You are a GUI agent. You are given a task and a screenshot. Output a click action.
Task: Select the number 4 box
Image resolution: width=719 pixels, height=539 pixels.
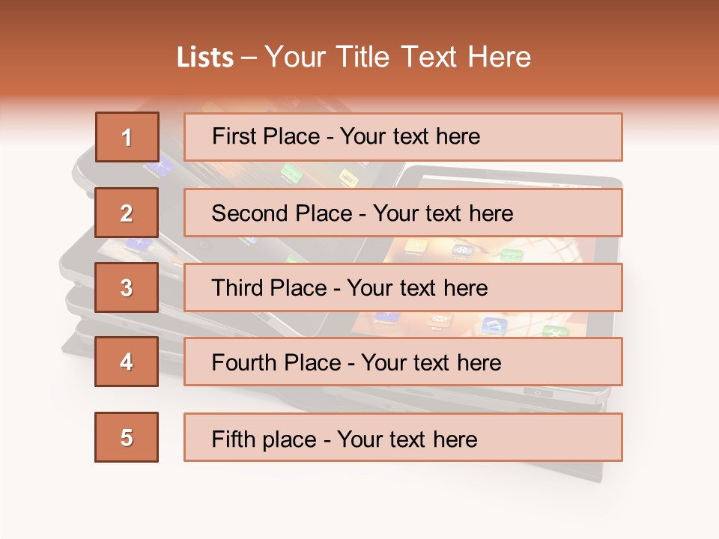pos(127,362)
